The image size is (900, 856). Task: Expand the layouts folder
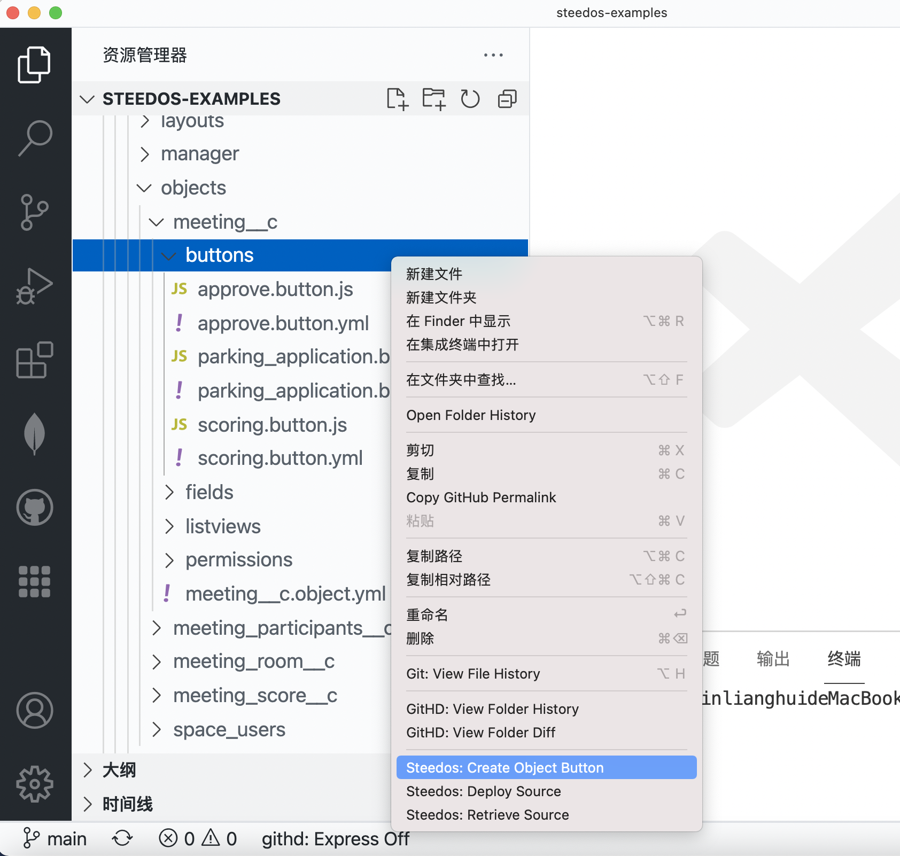[144, 121]
